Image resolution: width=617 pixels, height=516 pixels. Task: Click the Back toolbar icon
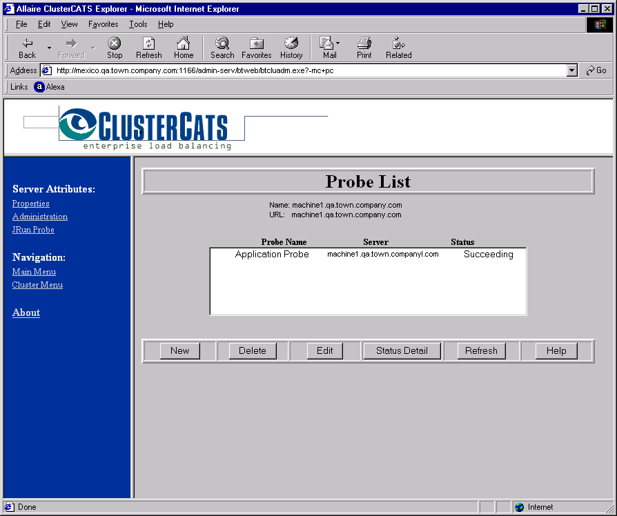coord(27,48)
